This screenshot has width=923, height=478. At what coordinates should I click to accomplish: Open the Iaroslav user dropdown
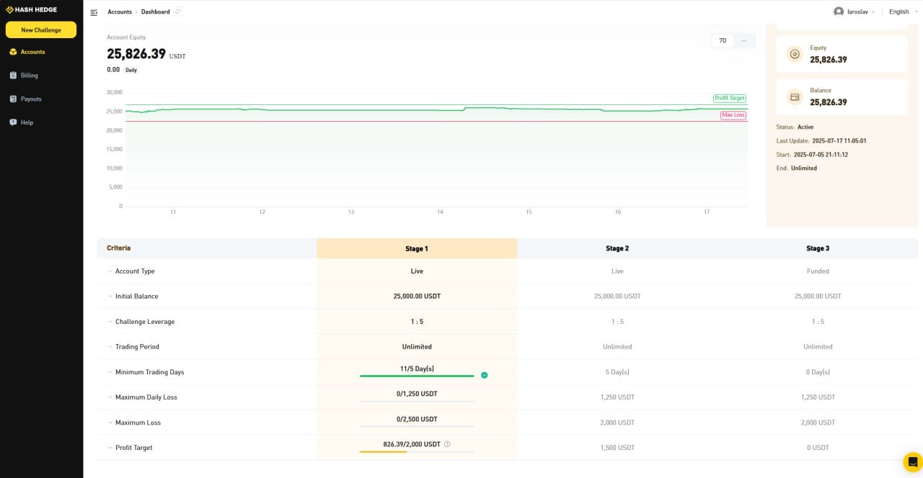click(x=854, y=12)
